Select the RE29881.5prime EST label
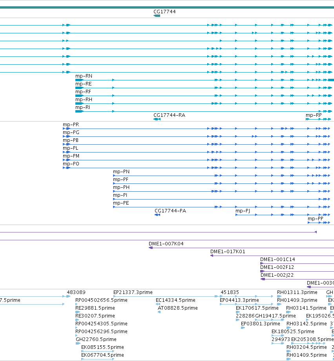Screen dimensions: 334x361 click(x=95, y=308)
